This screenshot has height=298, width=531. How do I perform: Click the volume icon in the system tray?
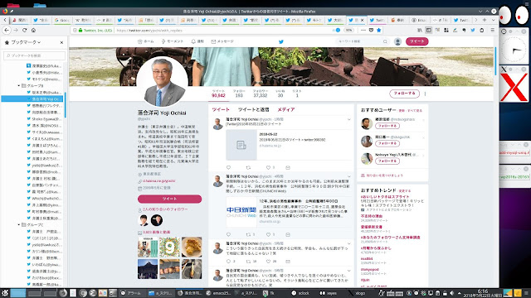pos(451,293)
